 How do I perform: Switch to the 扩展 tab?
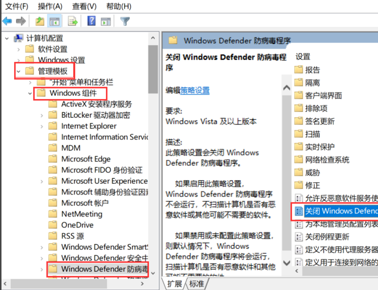pos(174,284)
